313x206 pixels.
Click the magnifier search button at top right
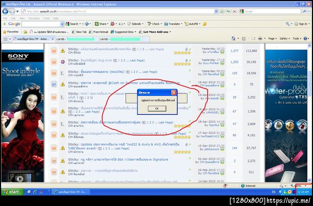pyautogui.click(x=304, y=11)
